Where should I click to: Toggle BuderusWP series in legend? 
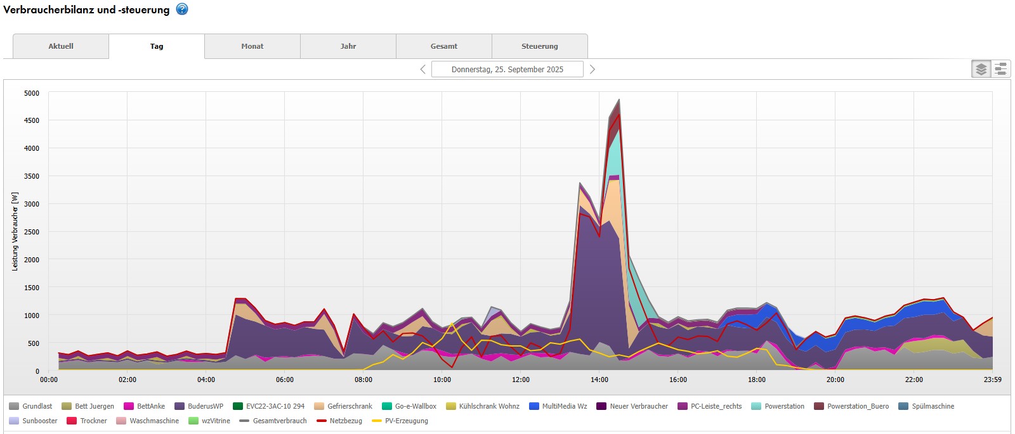pos(205,406)
